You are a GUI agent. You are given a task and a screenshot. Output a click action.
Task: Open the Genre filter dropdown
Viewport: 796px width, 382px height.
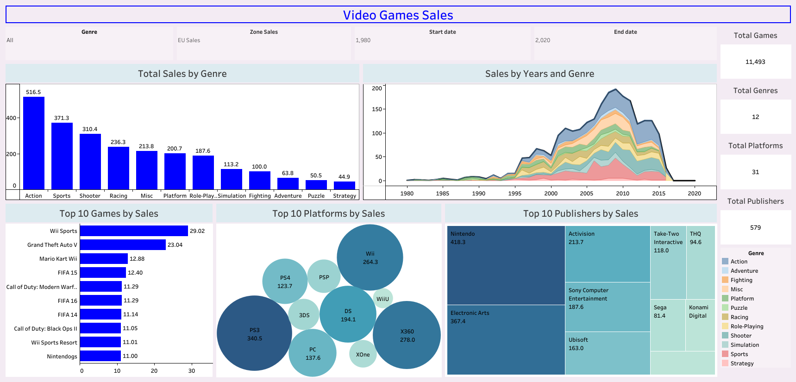point(89,41)
